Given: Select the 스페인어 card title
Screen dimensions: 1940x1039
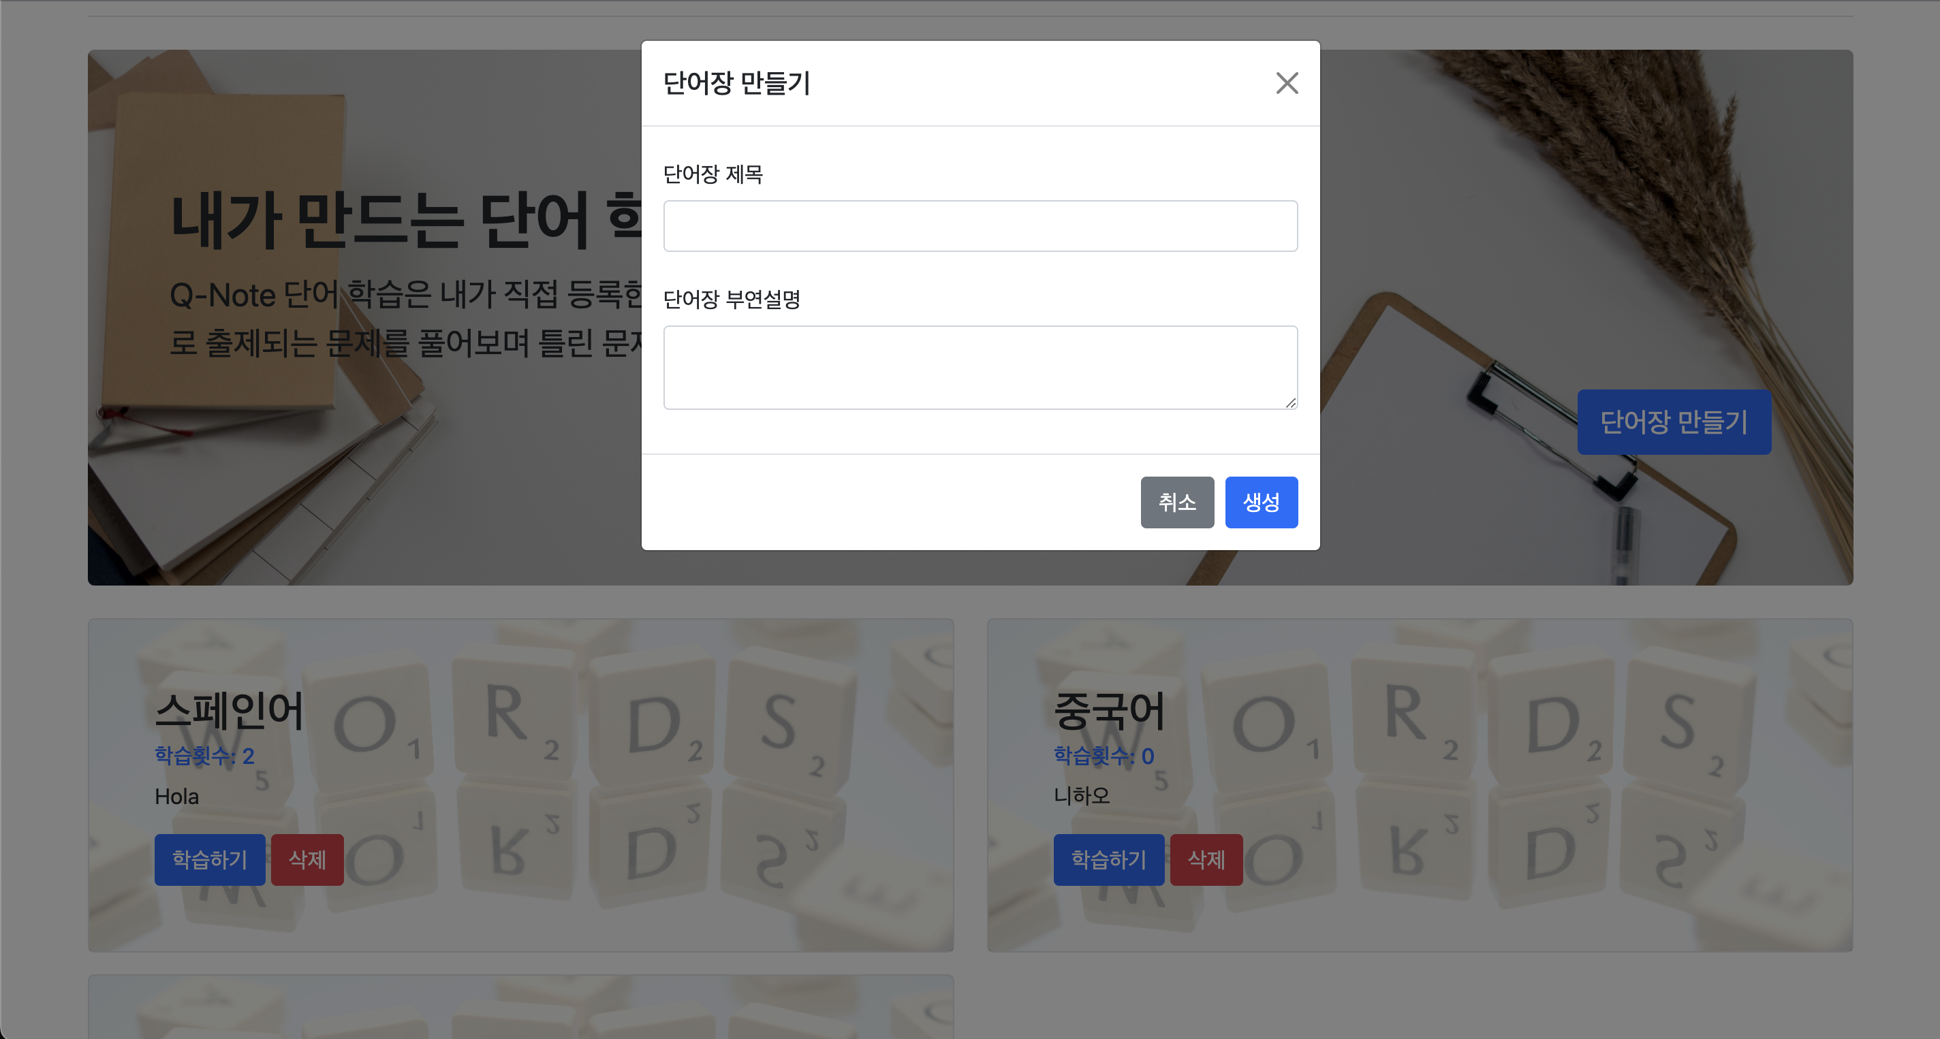Looking at the screenshot, I should click(229, 711).
